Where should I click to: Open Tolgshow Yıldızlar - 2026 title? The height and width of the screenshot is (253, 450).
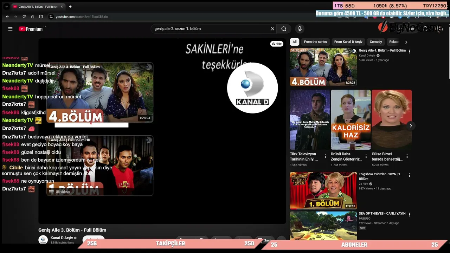tap(380, 176)
